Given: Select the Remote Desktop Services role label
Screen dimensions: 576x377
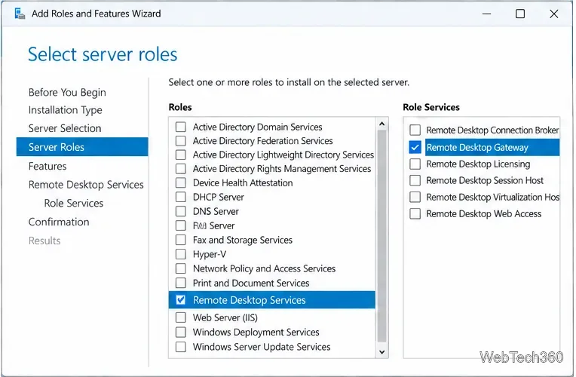Looking at the screenshot, I should [x=249, y=300].
